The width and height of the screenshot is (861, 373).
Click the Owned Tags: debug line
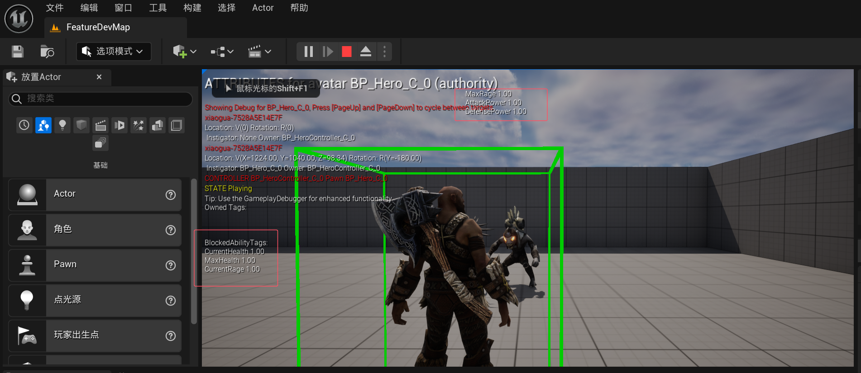click(x=225, y=208)
